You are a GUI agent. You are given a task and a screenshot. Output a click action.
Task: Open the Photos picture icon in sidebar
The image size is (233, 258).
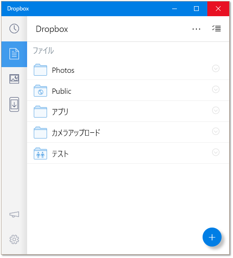click(x=14, y=79)
